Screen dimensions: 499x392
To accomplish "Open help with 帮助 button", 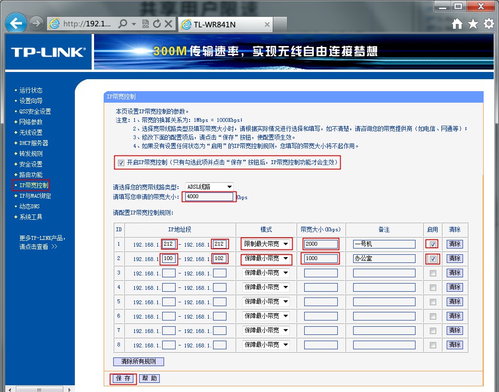I will click(x=149, y=378).
